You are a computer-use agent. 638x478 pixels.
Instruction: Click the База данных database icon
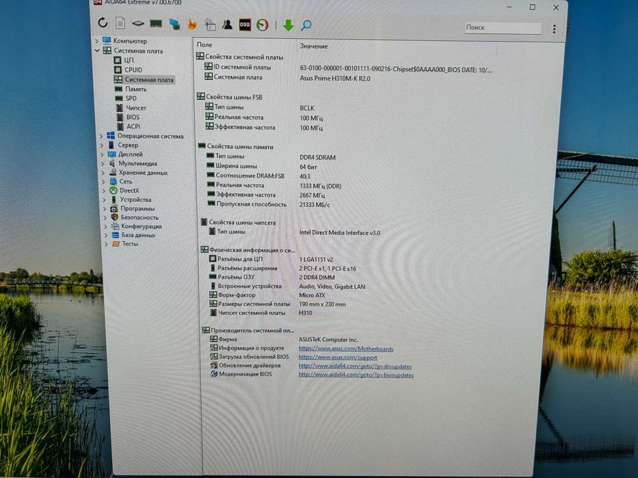[x=115, y=235]
